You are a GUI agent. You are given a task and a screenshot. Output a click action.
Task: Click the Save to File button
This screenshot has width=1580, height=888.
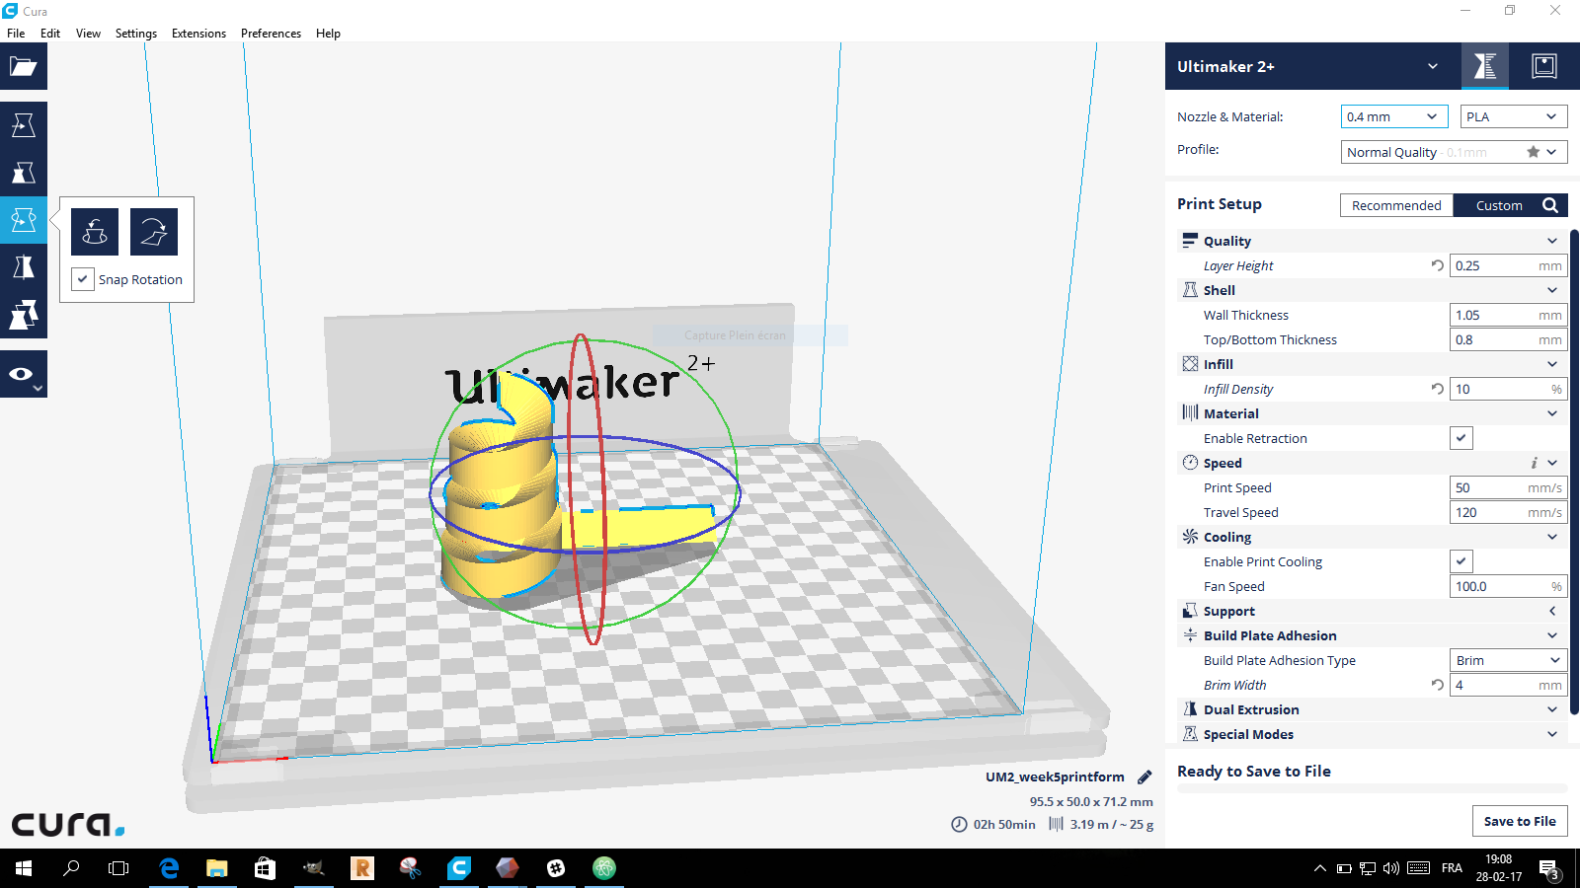1520,821
